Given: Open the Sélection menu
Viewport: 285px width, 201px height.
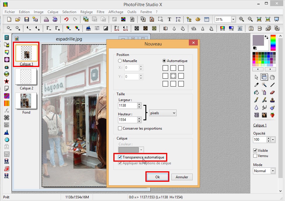Looking at the screenshot, I should click(69, 12).
